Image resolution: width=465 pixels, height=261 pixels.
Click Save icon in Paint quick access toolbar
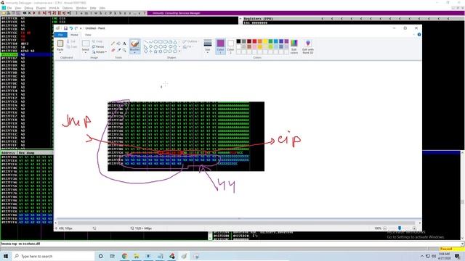coord(65,28)
